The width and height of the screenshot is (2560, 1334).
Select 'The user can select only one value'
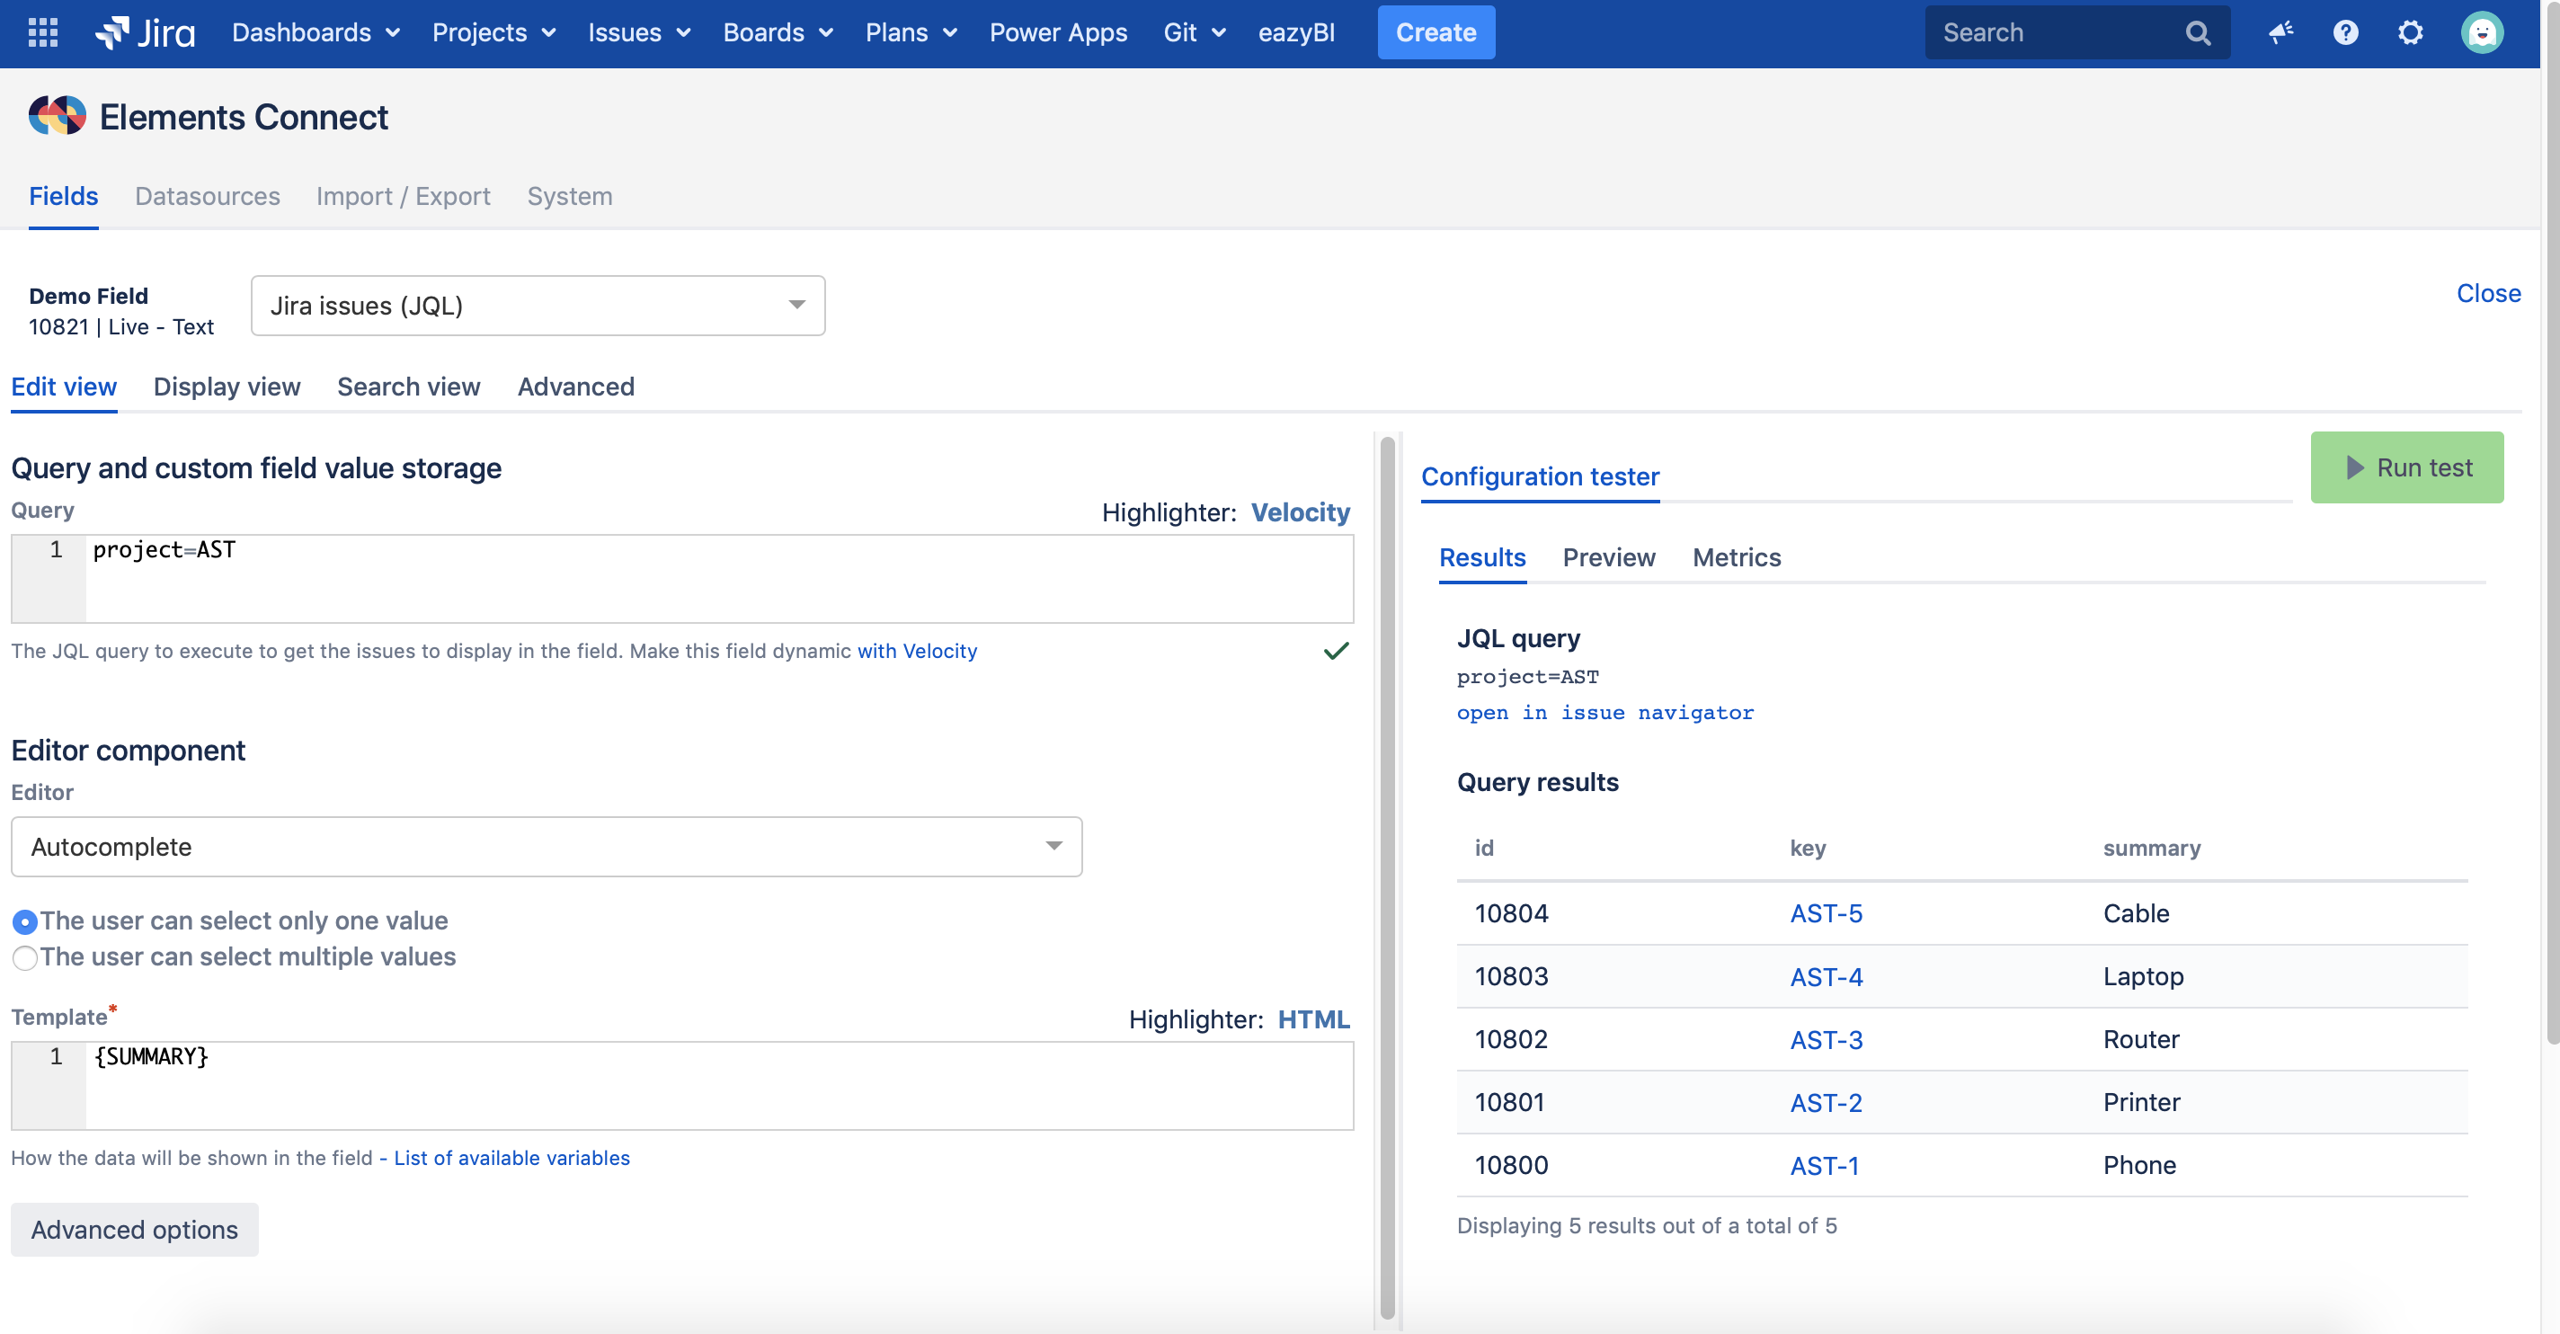coord(25,921)
